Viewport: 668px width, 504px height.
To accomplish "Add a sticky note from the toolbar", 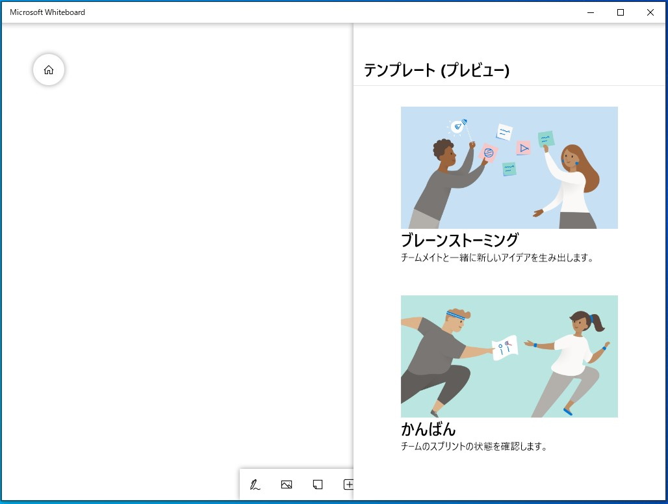I will pos(317,484).
